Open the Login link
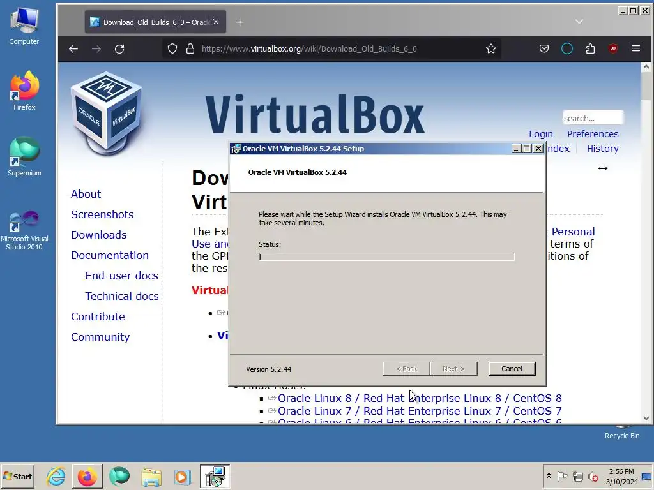Viewport: 654px width, 490px height. click(x=540, y=134)
